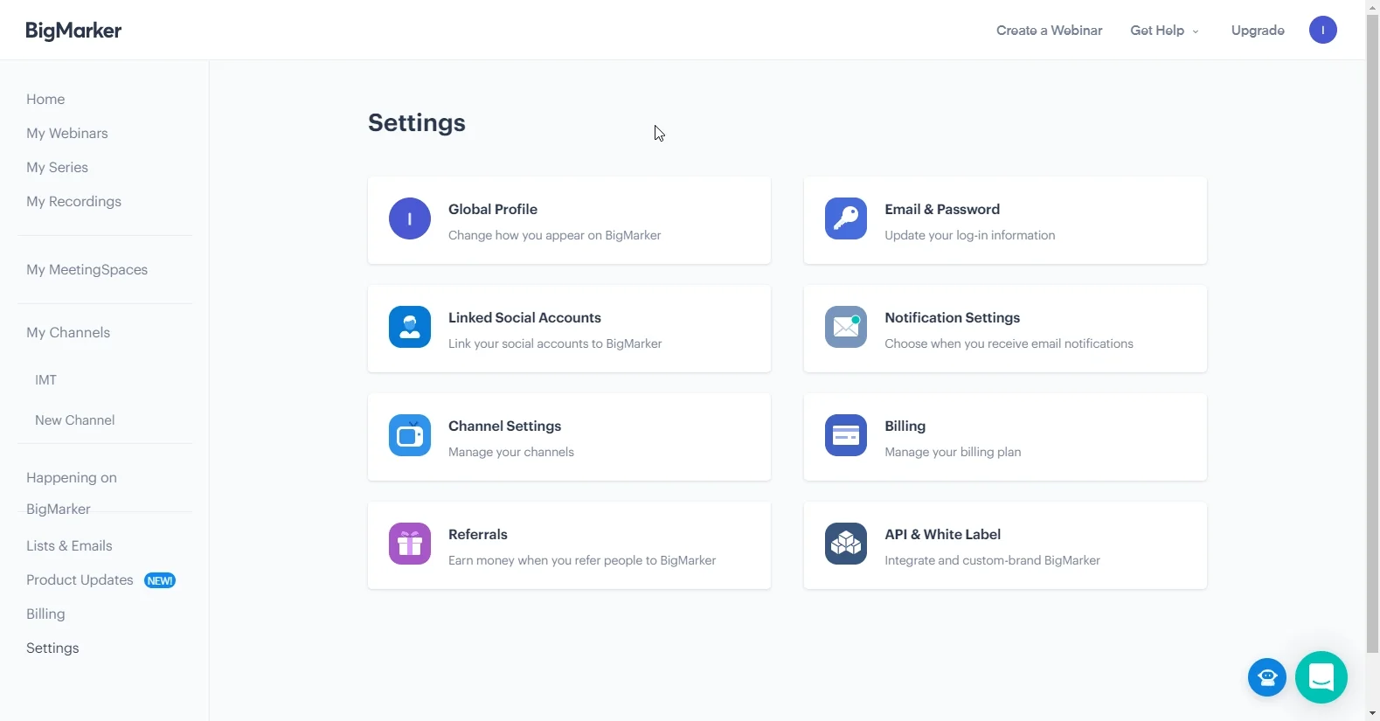The height and width of the screenshot is (721, 1380).
Task: Open the Channel Settings title link
Action: (504, 426)
